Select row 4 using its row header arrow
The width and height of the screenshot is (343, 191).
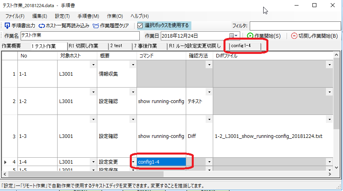[x=5, y=162]
